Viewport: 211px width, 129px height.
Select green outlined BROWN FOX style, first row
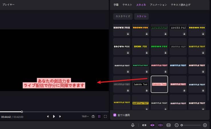159,30
